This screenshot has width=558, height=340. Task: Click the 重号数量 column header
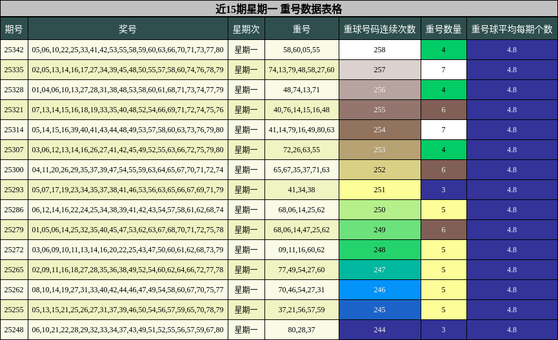444,29
